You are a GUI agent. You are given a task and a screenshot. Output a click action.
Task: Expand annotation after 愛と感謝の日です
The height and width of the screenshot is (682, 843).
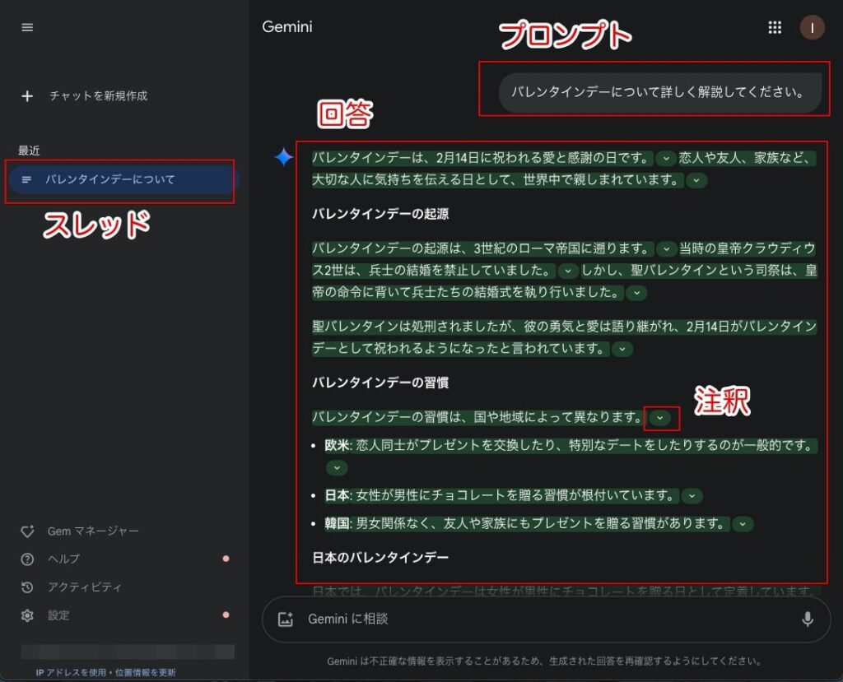tap(666, 159)
